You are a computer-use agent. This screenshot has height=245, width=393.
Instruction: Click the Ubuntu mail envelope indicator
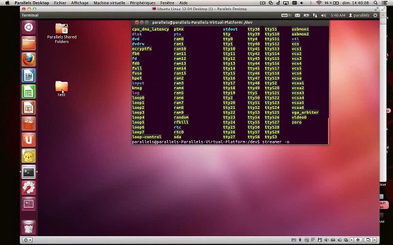pyautogui.click(x=297, y=15)
